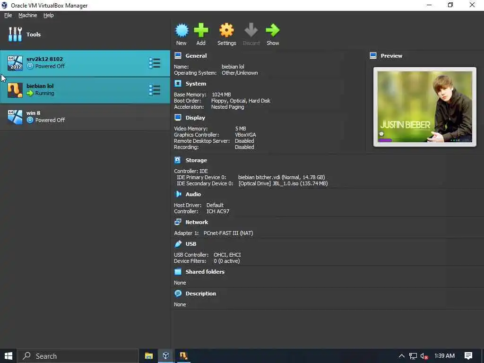Image resolution: width=484 pixels, height=363 pixels.
Task: Open srv2k12 8102 machine menu list icon
Action: click(x=155, y=63)
